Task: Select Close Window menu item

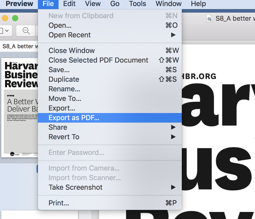Action: click(x=110, y=50)
